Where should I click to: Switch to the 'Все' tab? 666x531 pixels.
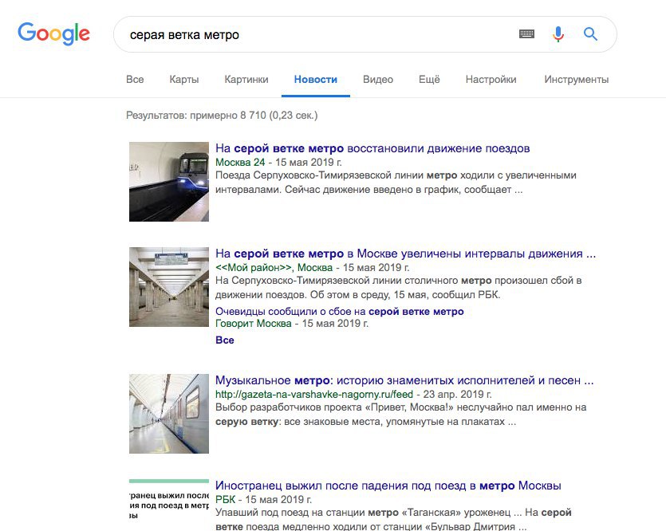tap(135, 80)
